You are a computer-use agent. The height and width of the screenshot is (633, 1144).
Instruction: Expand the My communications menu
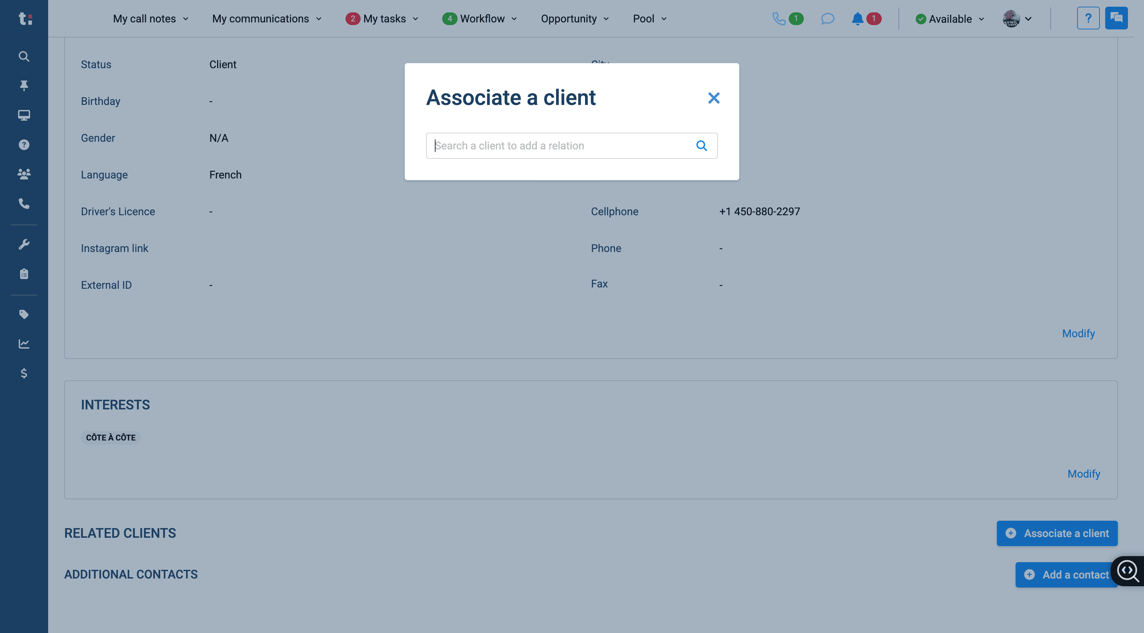[x=267, y=19]
